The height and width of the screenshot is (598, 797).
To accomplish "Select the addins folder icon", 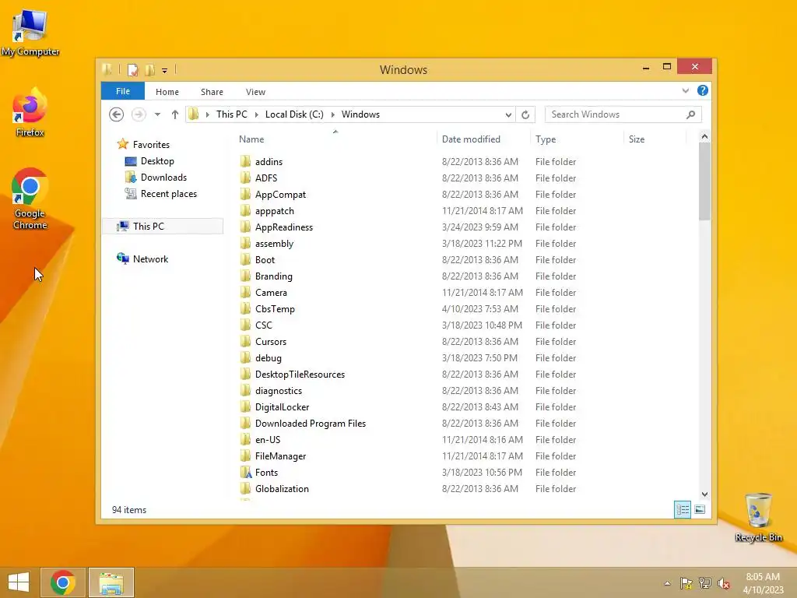I will (x=245, y=162).
